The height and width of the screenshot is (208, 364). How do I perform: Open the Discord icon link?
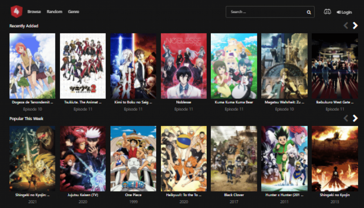tap(327, 12)
